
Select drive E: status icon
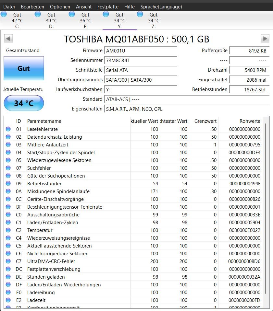[72, 14]
